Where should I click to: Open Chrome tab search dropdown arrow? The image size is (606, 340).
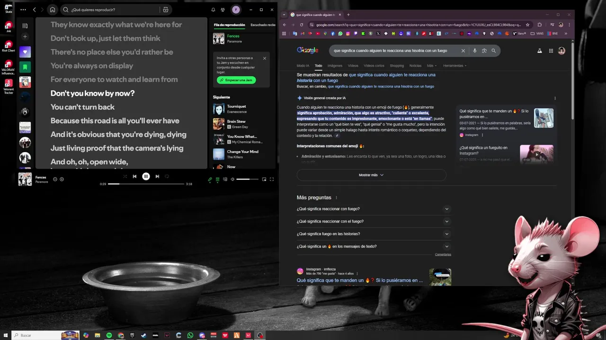point(285,15)
